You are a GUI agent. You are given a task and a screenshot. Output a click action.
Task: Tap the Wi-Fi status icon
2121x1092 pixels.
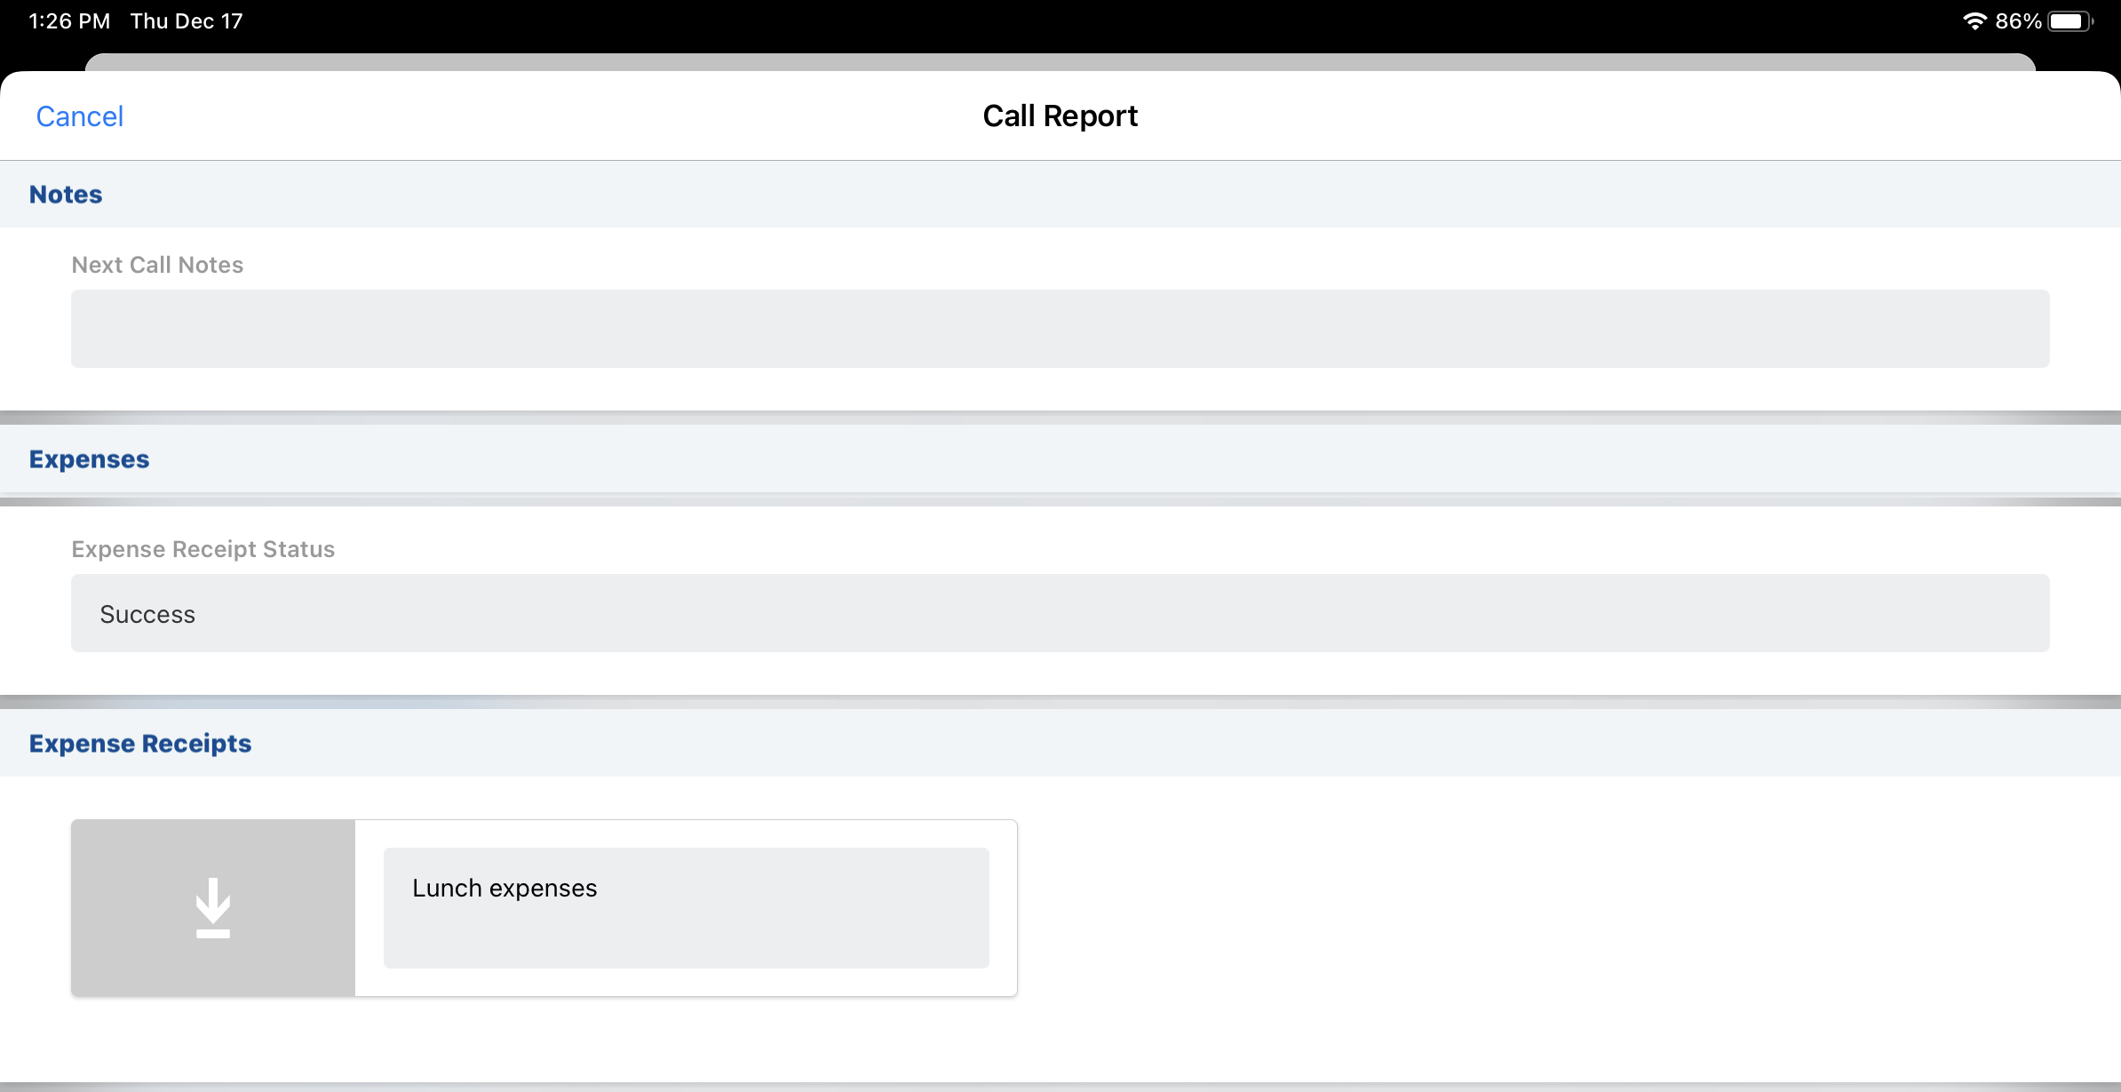pyautogui.click(x=1974, y=21)
